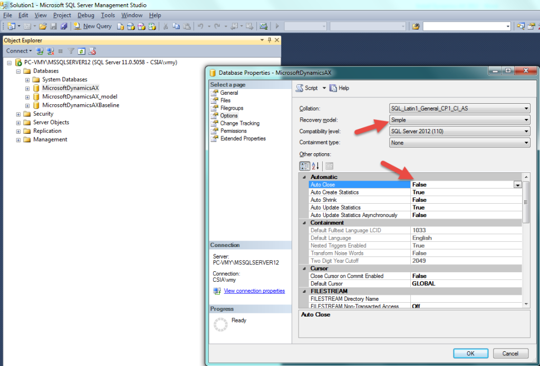The width and height of the screenshot is (540, 366).
Task: Click the Refresh icon in Object Explorer
Action: coord(82,51)
